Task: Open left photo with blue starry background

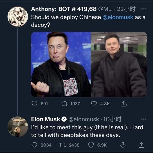Action: coord(61,64)
